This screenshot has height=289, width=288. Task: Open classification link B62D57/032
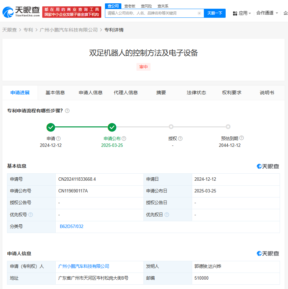click(71, 226)
